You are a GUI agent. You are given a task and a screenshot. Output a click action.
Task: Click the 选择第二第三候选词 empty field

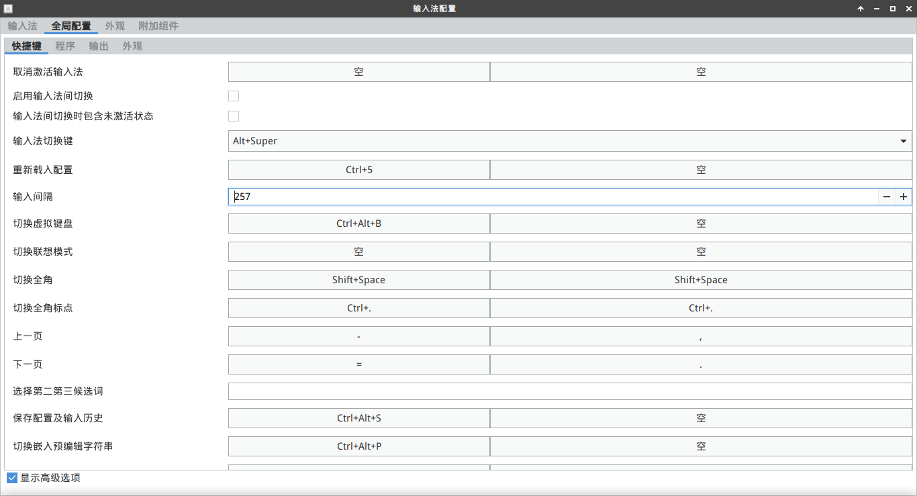(x=570, y=391)
